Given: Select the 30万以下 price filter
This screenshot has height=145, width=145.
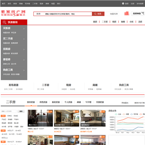Looking at the screenshot, I should point(10,130).
